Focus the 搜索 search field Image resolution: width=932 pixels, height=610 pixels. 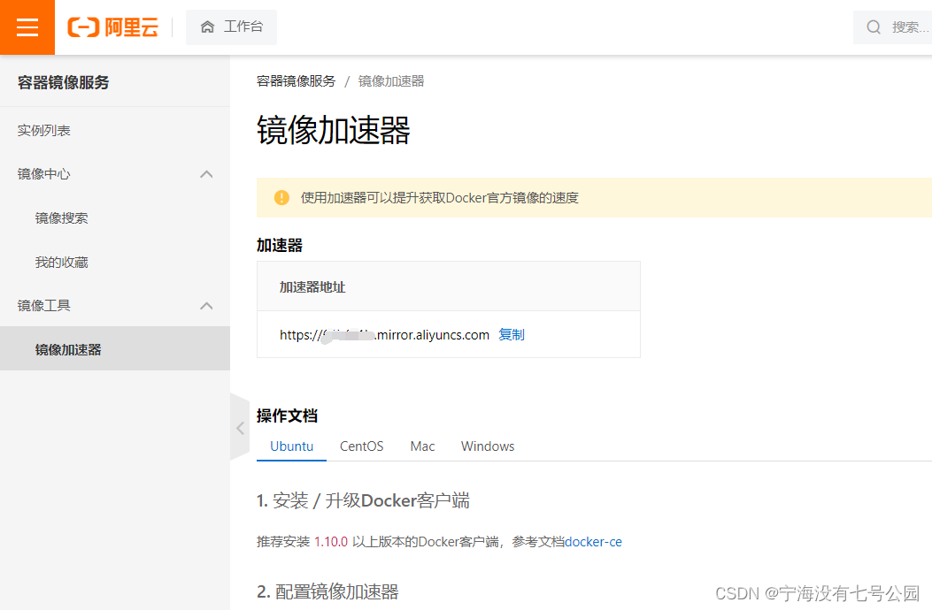coord(892,27)
